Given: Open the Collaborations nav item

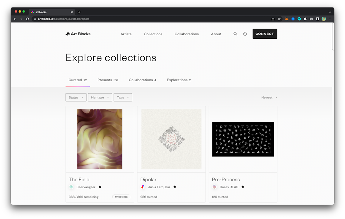Looking at the screenshot, I should coord(186,34).
